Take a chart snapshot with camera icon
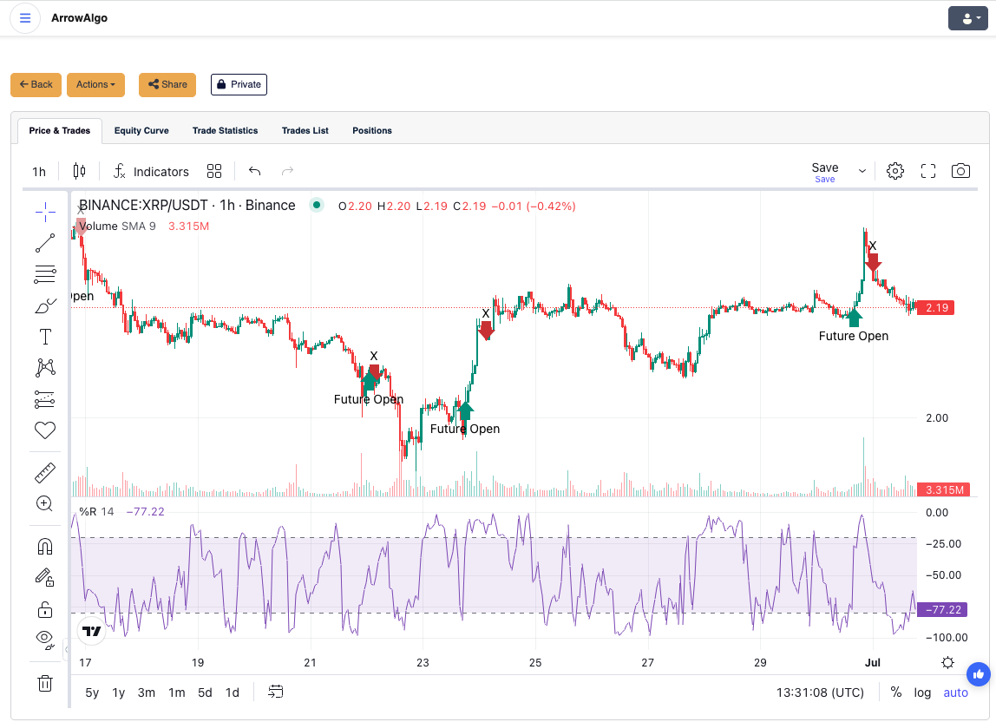 [960, 171]
